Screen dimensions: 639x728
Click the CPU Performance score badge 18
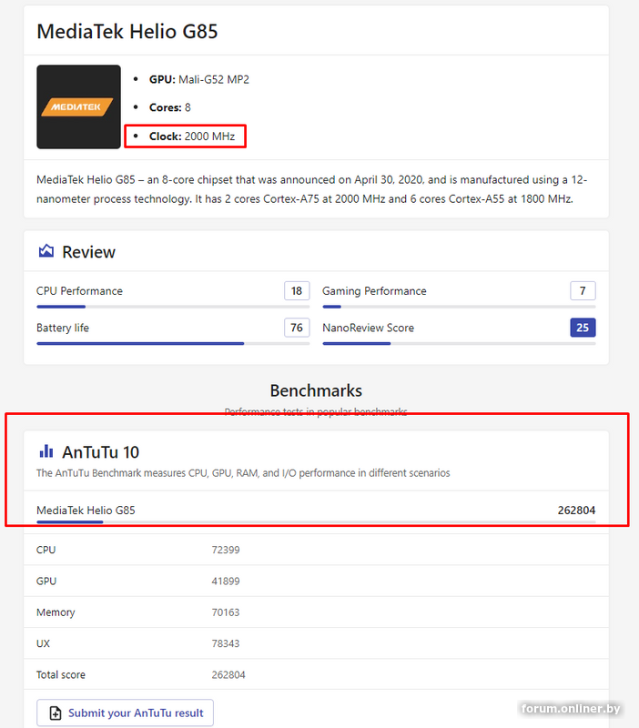(x=297, y=291)
